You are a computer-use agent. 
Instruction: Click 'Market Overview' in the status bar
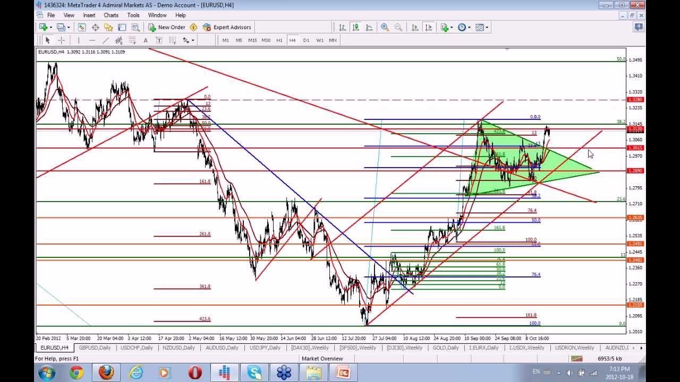pos(322,359)
